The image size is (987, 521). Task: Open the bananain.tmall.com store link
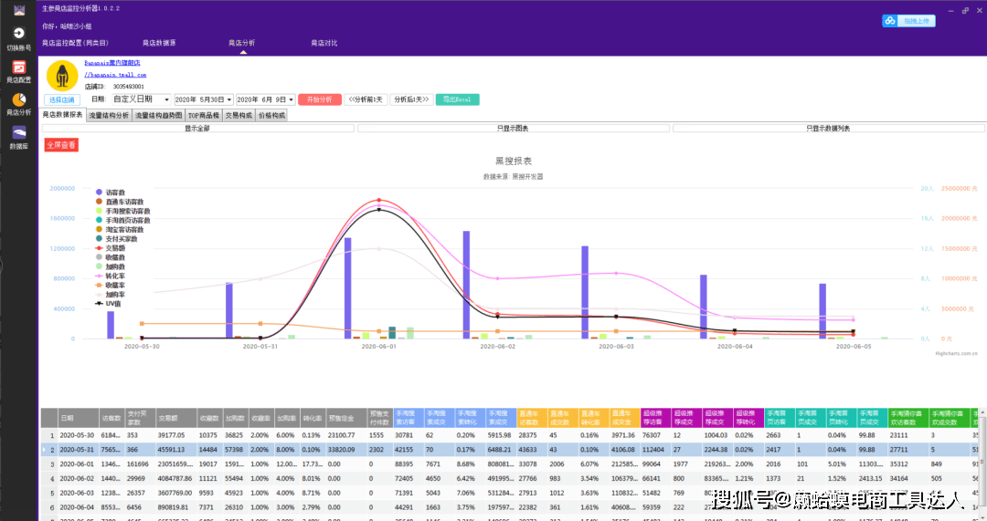[115, 75]
